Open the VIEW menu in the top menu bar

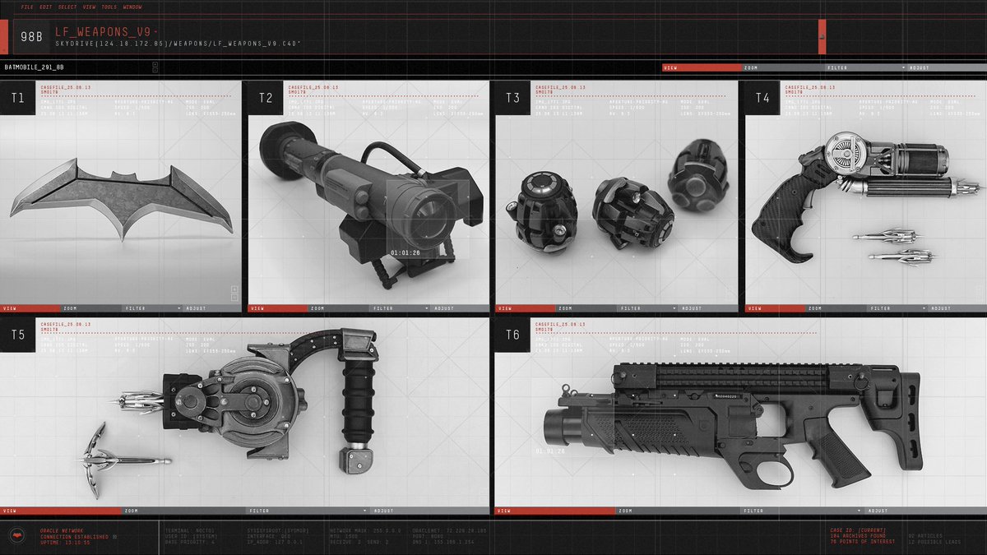[89, 7]
